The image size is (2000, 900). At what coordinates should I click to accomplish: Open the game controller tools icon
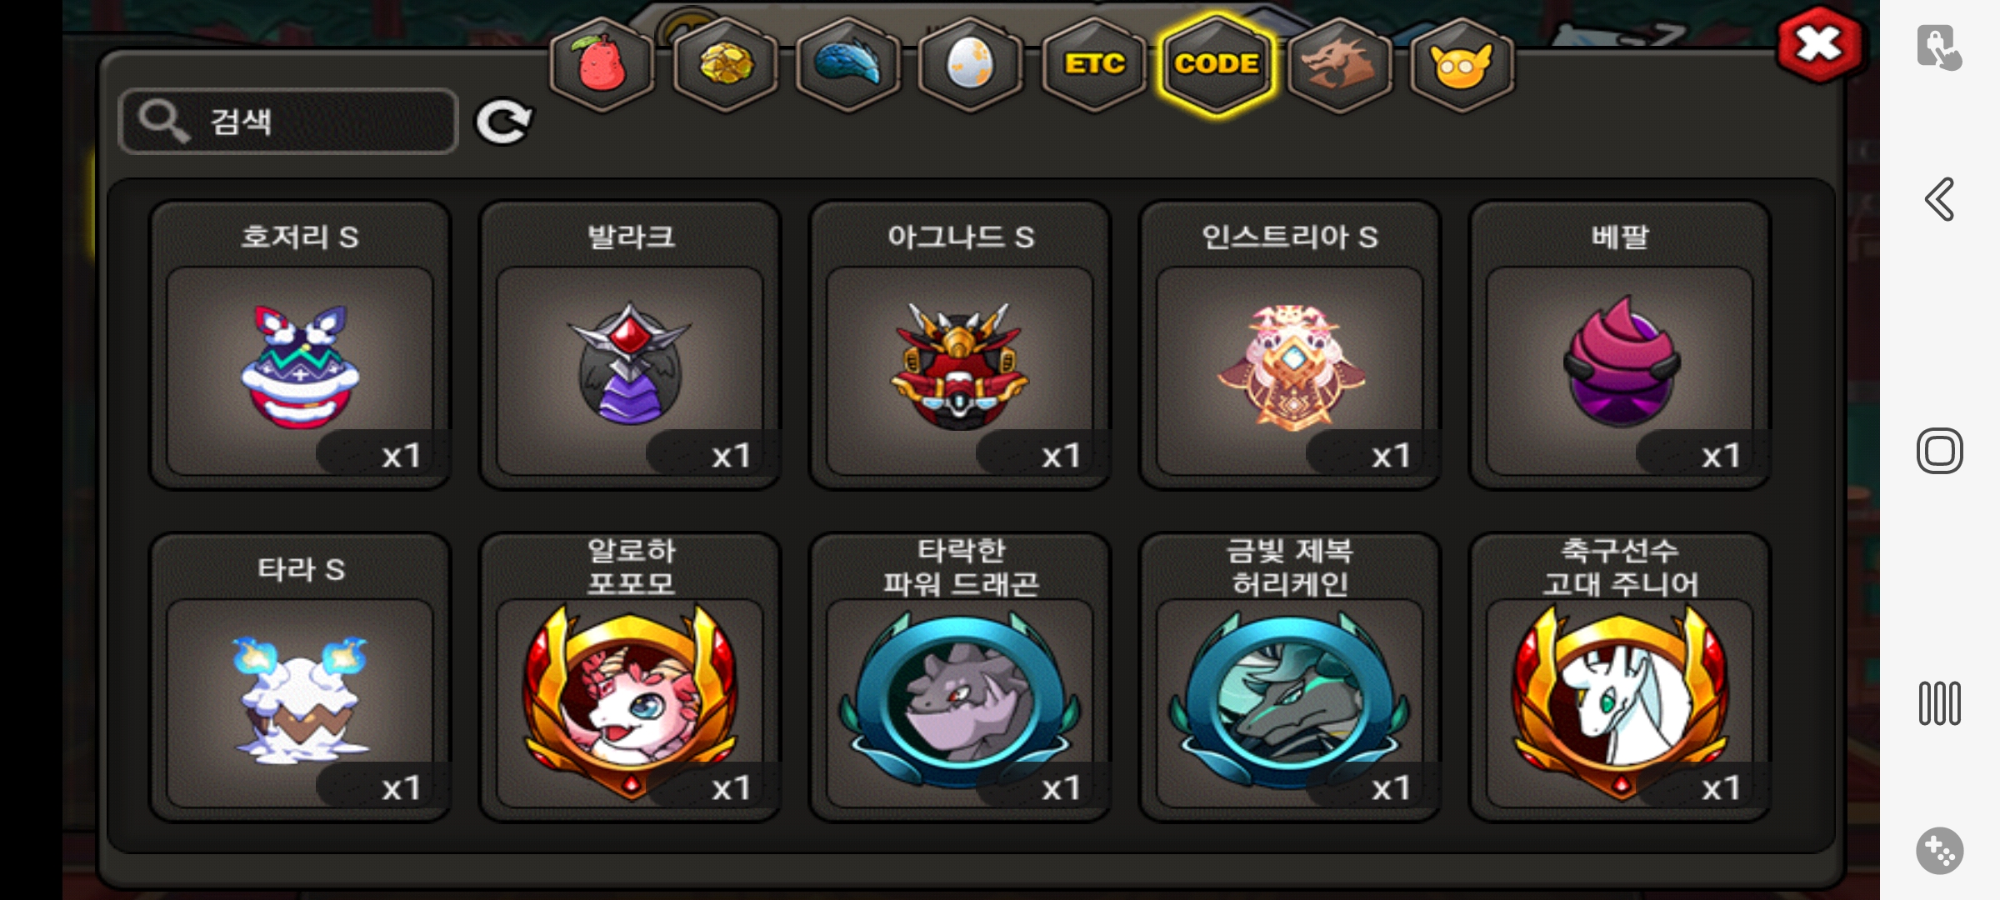click(x=1939, y=851)
